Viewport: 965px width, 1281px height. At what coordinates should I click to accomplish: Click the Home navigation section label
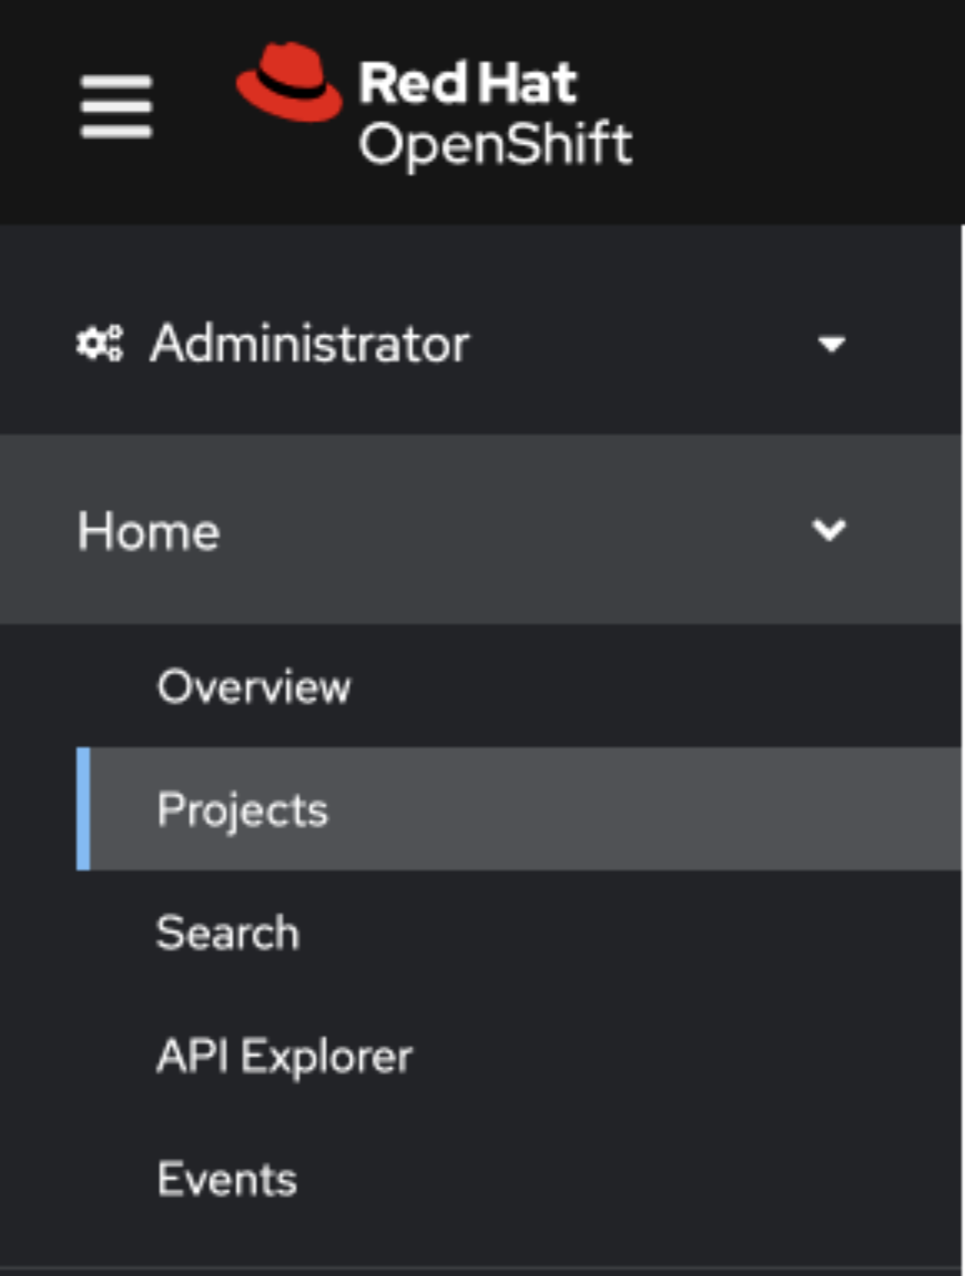pos(149,531)
